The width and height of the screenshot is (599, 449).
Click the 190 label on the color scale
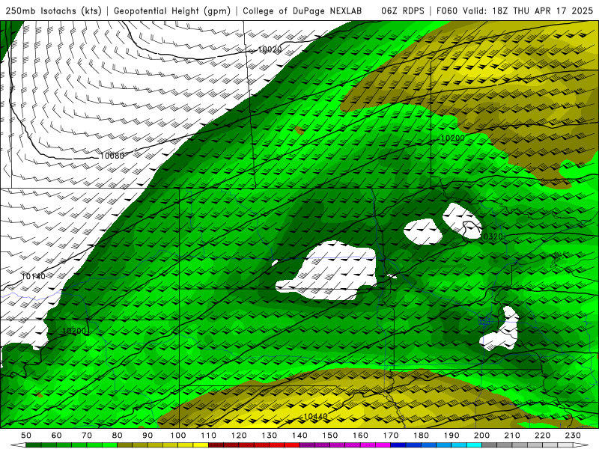pos(451,436)
